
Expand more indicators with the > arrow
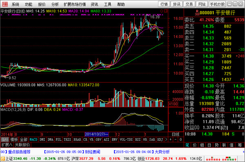(x=166, y=140)
